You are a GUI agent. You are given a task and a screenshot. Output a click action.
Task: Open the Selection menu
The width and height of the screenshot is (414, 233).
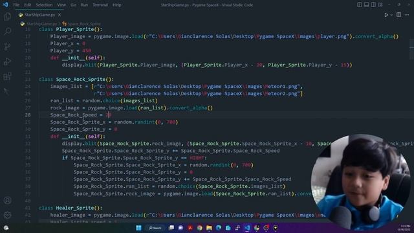coord(44,5)
